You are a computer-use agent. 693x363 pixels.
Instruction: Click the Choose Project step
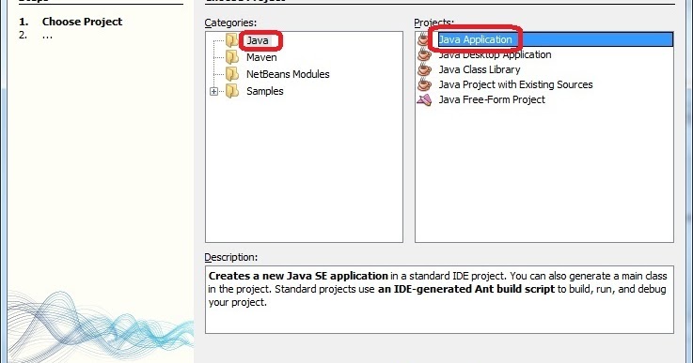[x=82, y=22]
